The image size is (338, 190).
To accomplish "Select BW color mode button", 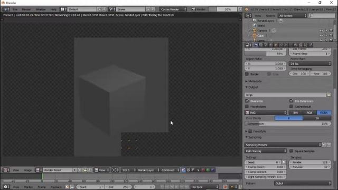I will pos(296,112).
